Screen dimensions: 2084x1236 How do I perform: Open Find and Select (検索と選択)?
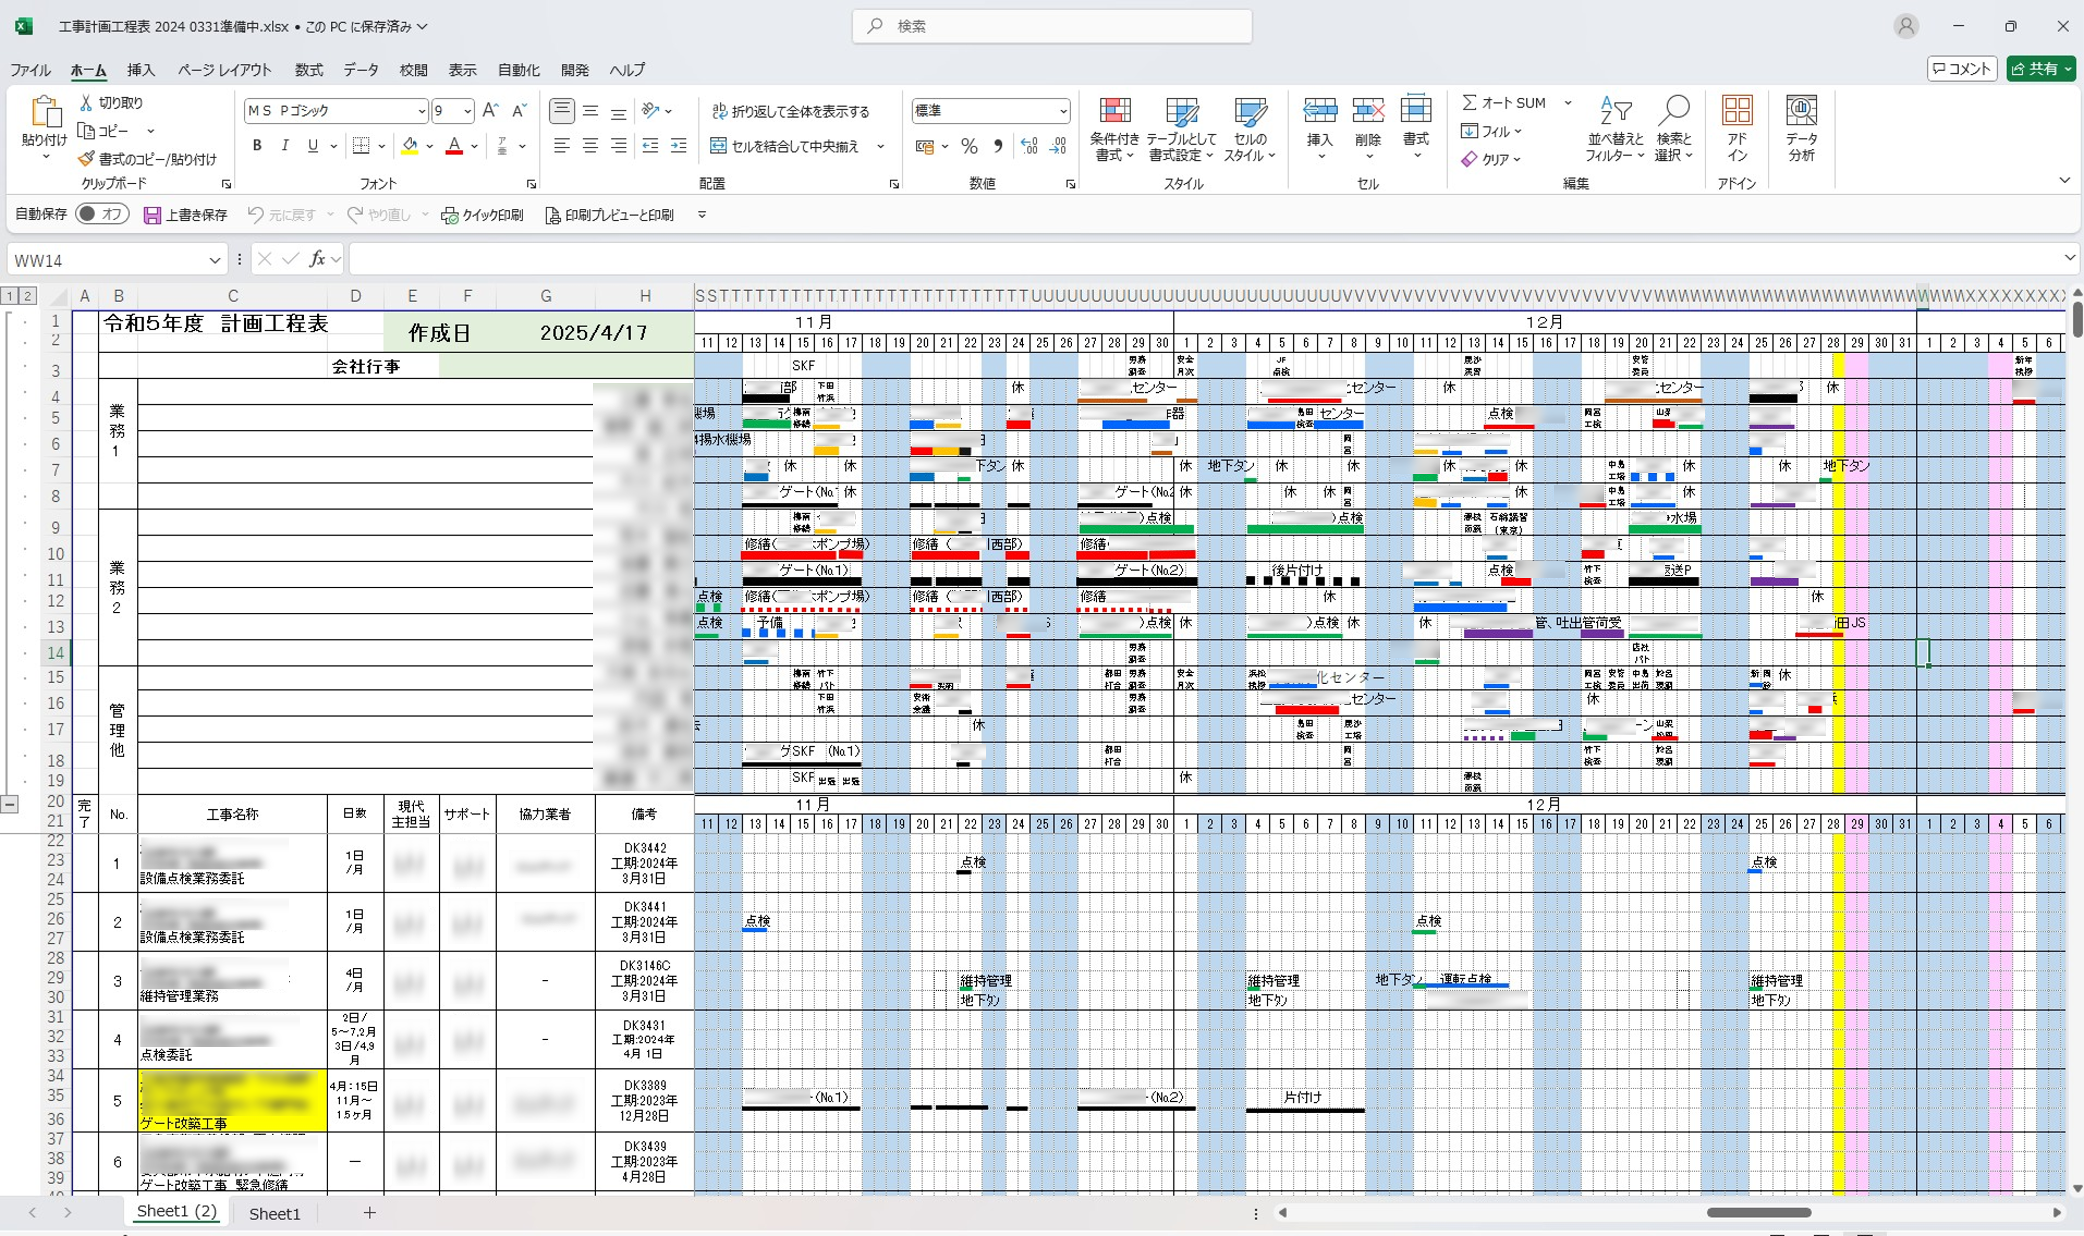tap(1673, 129)
